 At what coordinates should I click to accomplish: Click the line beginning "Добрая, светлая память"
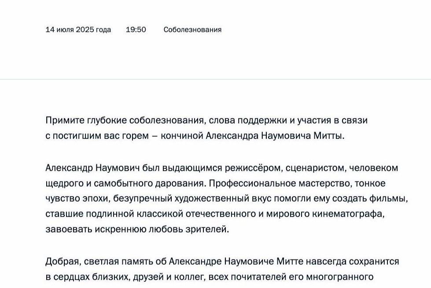tap(222, 262)
